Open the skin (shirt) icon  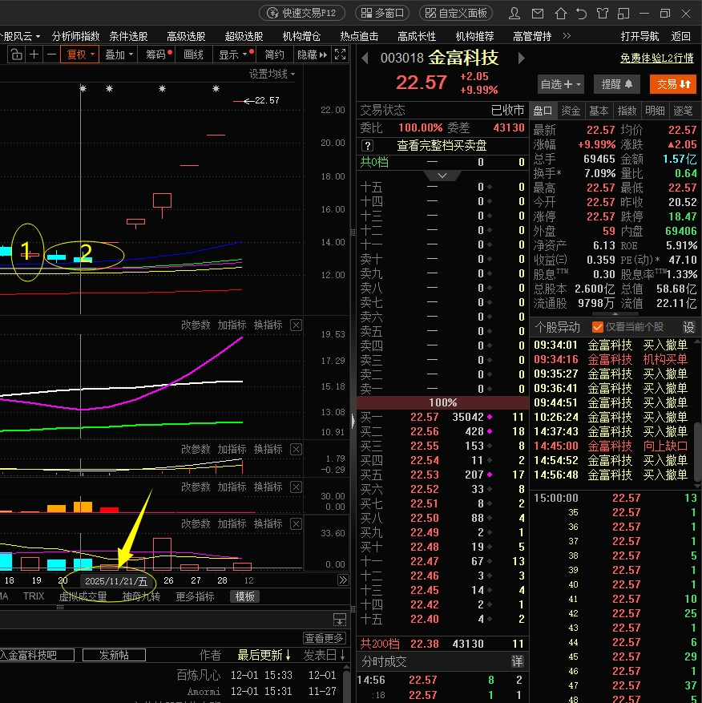(x=603, y=14)
